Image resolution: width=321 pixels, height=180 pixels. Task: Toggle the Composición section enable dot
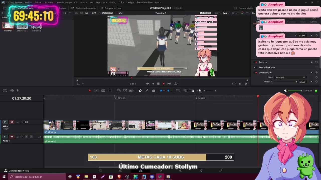pos(256,73)
